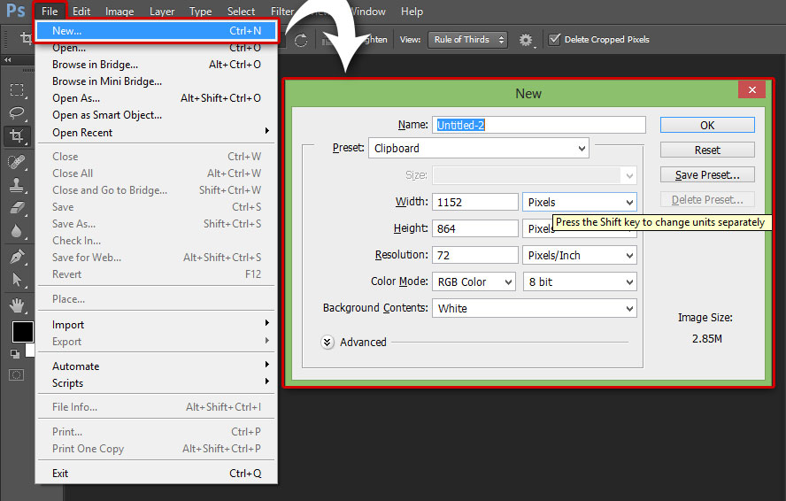Screen dimensions: 786x501
Task: Click the Resolution value field 72
Action: (x=474, y=255)
